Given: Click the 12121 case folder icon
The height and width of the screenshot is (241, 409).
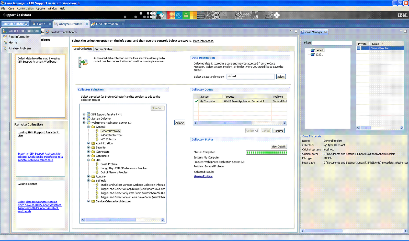Looking at the screenshot, I should 312,54.
